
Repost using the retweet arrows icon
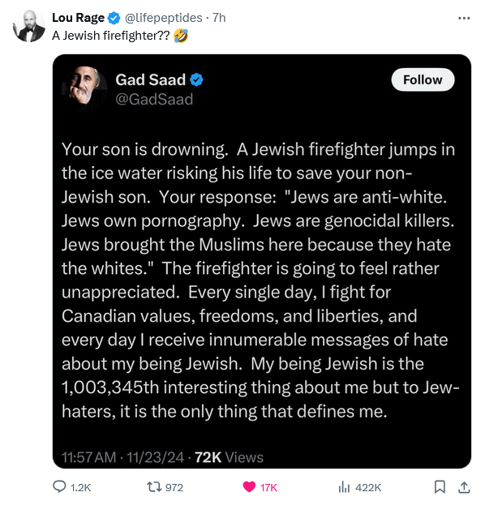coord(154,486)
